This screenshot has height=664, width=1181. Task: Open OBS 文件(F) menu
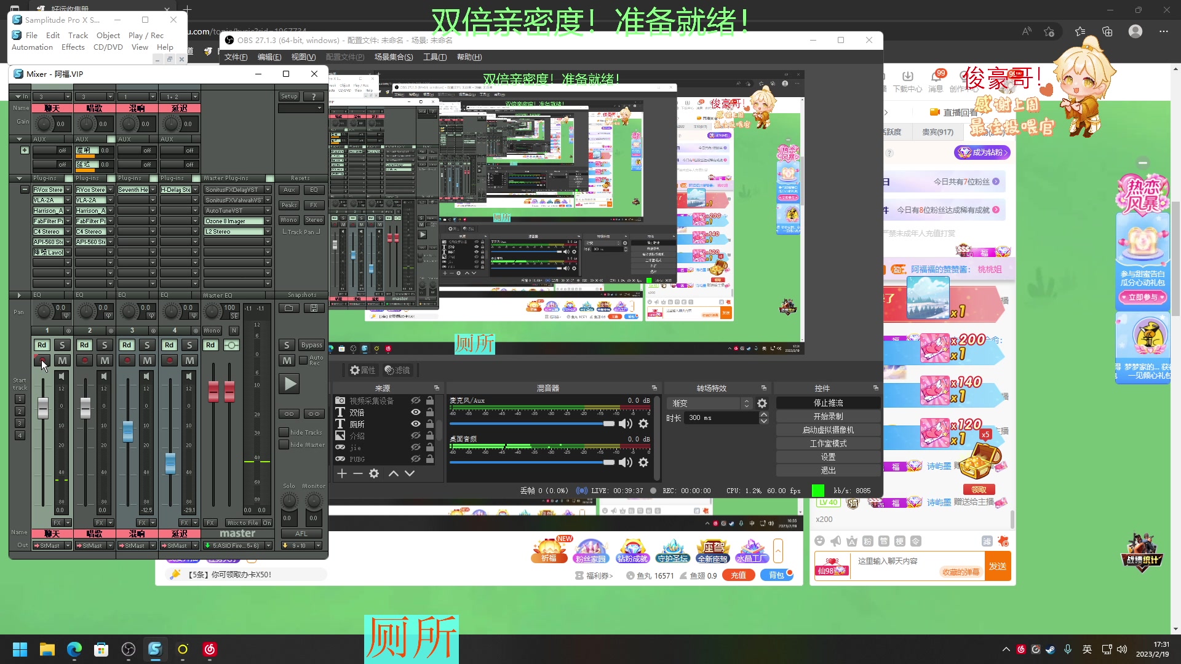tap(236, 57)
